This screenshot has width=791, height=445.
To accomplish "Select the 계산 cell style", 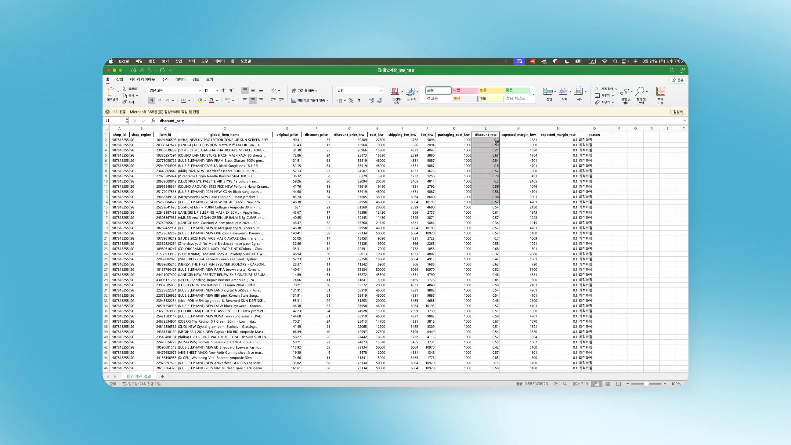I will click(x=464, y=99).
